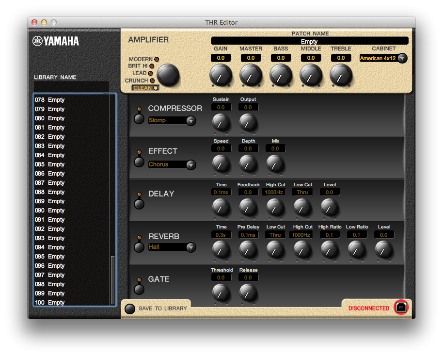
Task: Click the Compressor Sustain knob
Action: tap(221, 122)
